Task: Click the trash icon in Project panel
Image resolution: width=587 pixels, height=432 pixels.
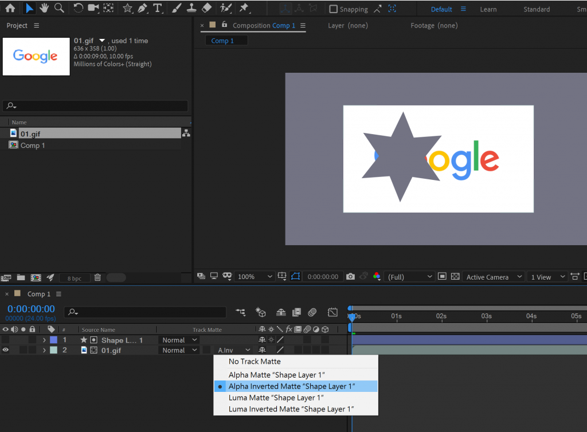Action: point(97,278)
